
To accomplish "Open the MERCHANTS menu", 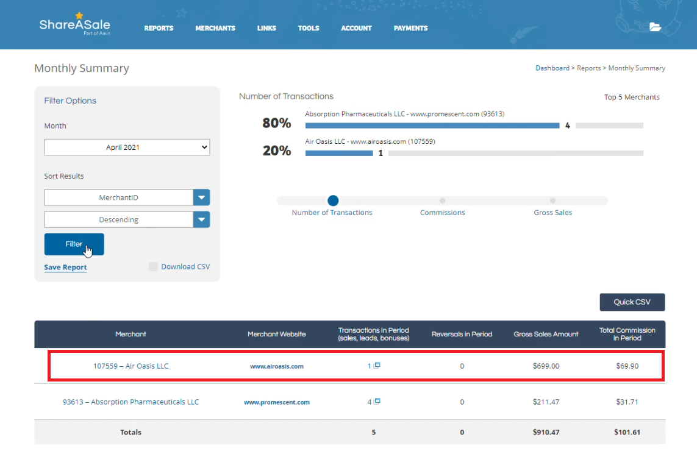I will (x=215, y=28).
